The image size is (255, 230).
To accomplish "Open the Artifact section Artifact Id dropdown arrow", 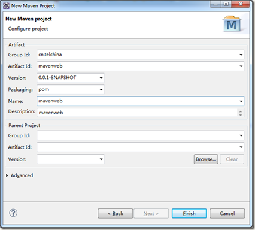I will (241, 66).
